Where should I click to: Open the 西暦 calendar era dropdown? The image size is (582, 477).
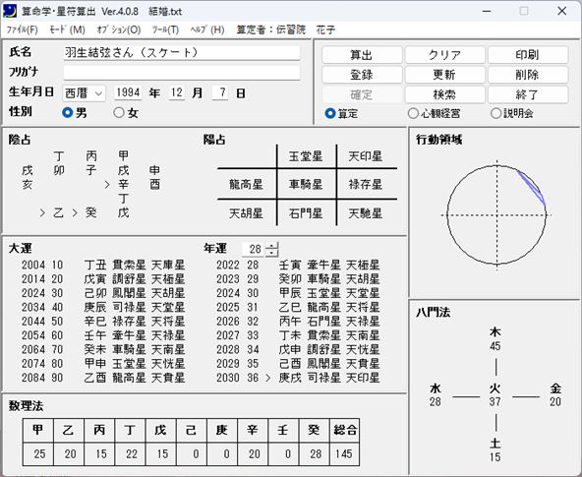click(x=84, y=93)
